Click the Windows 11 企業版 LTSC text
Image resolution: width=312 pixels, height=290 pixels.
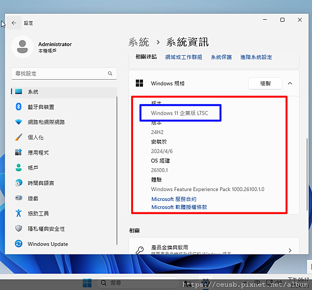179,113
